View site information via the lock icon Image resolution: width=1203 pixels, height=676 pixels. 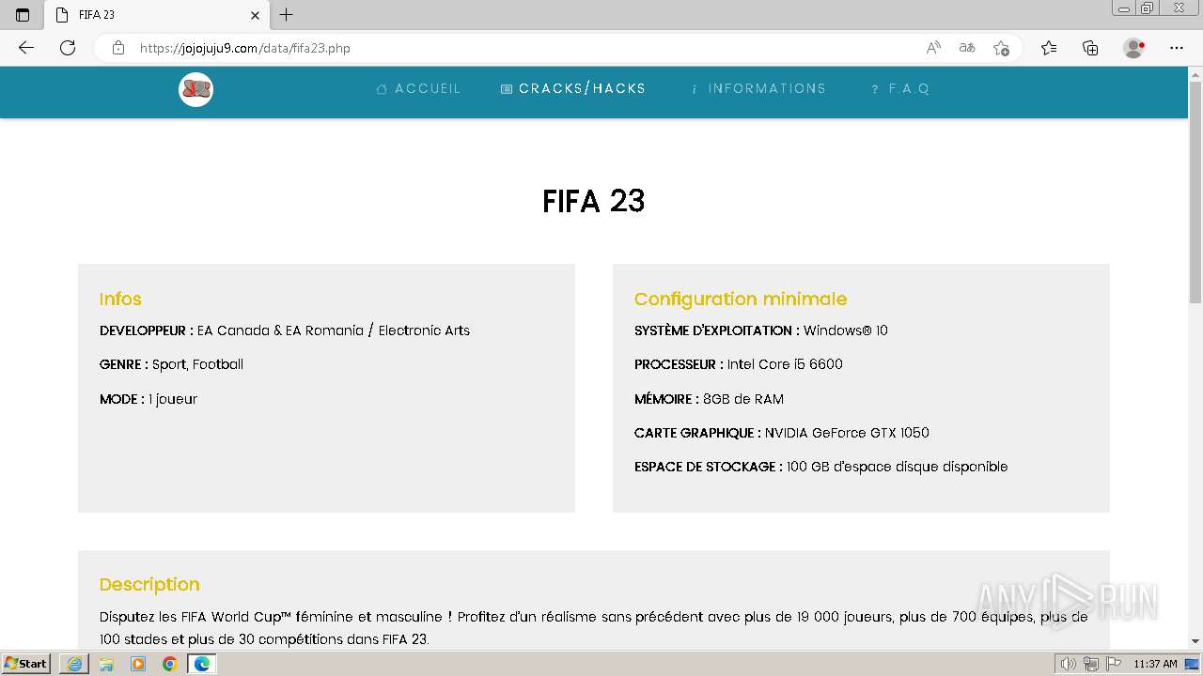[118, 48]
